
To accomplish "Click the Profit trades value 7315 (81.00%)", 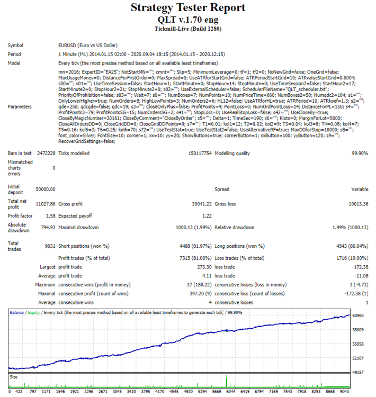I will point(195,258).
